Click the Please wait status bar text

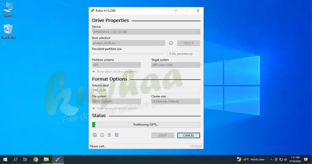[98, 146]
